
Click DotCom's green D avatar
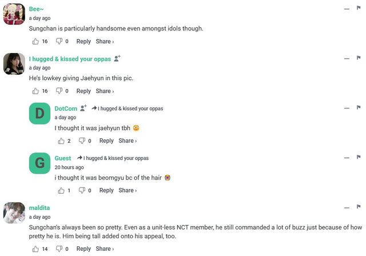coord(40,114)
